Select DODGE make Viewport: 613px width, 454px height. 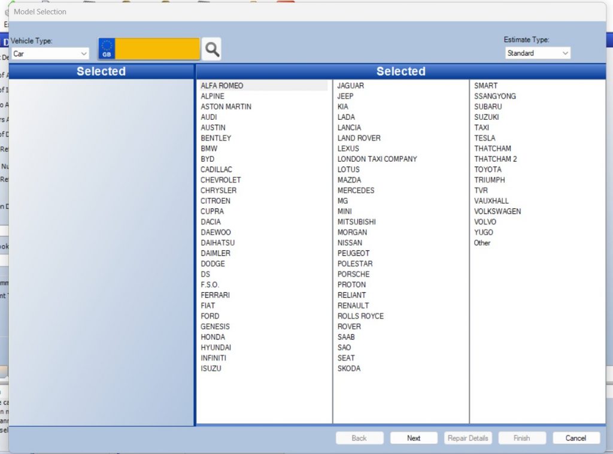[213, 264]
